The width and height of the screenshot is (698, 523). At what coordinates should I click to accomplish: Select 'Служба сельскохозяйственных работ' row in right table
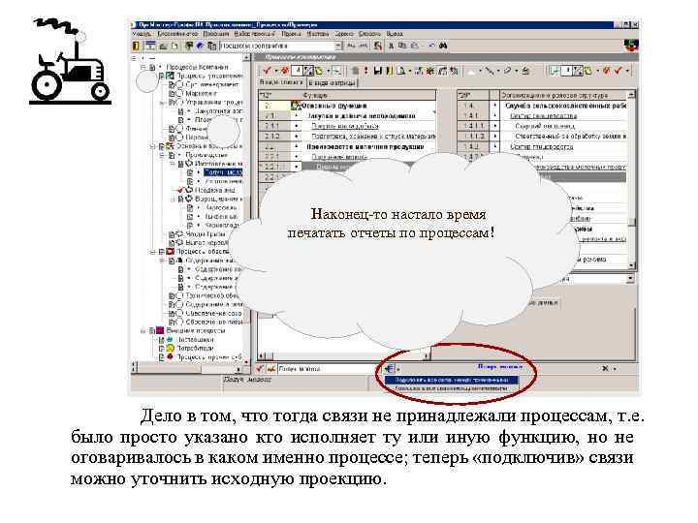pyautogui.click(x=542, y=106)
